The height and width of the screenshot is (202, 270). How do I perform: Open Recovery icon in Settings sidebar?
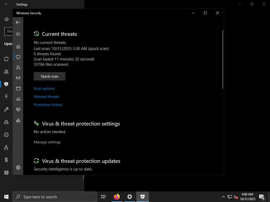pos(6,122)
